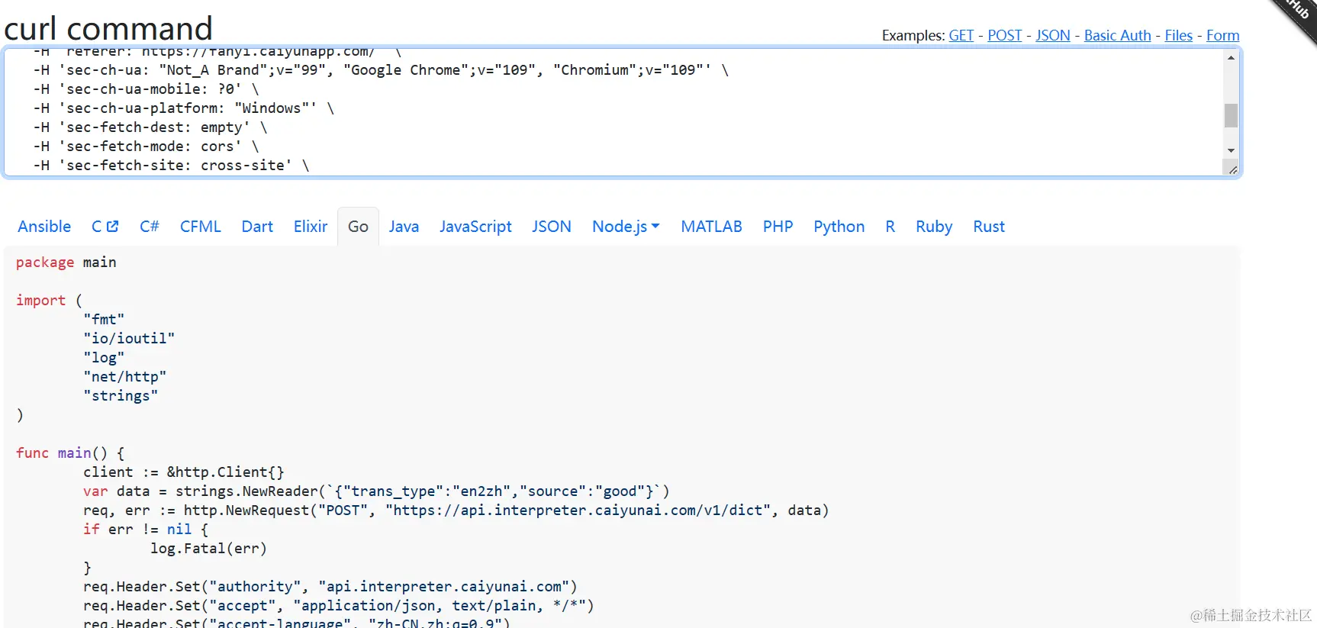The height and width of the screenshot is (628, 1317).
Task: Select the active Go tab
Action: click(358, 226)
